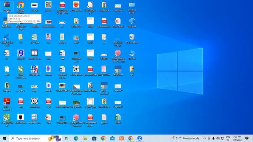Launch the CorelDRAW X7 shortcut
Screen dimensions: 253x142
[x=7, y=120]
